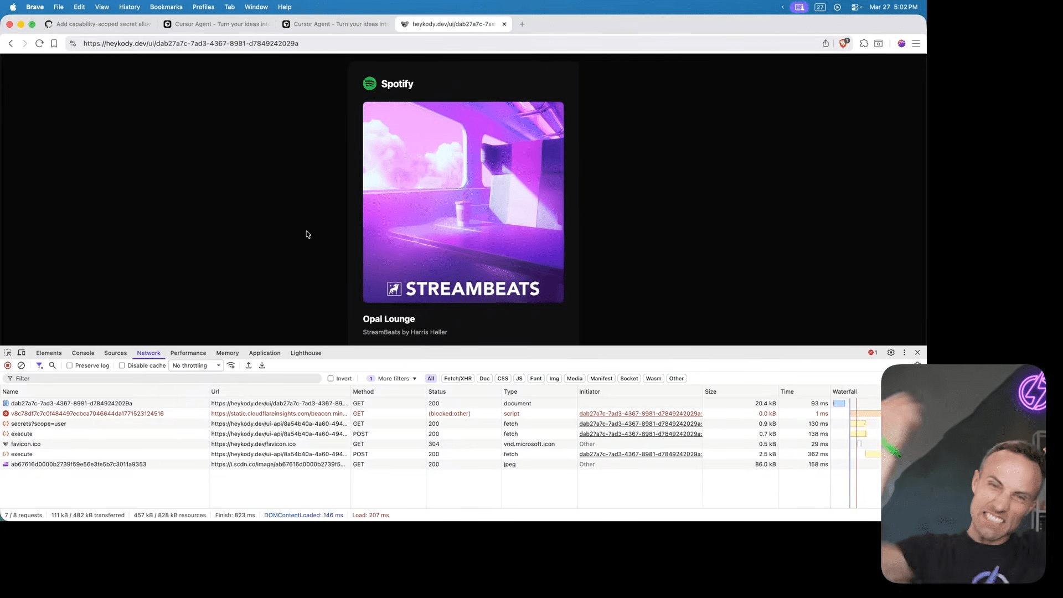Enable Disable cache checkbox
Image resolution: width=1063 pixels, height=598 pixels.
tap(122, 365)
